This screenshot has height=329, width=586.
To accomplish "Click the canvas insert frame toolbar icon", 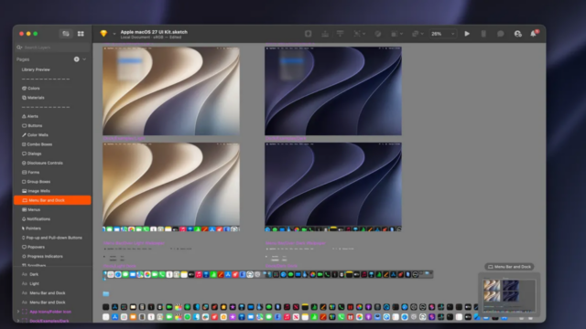I will click(308, 34).
